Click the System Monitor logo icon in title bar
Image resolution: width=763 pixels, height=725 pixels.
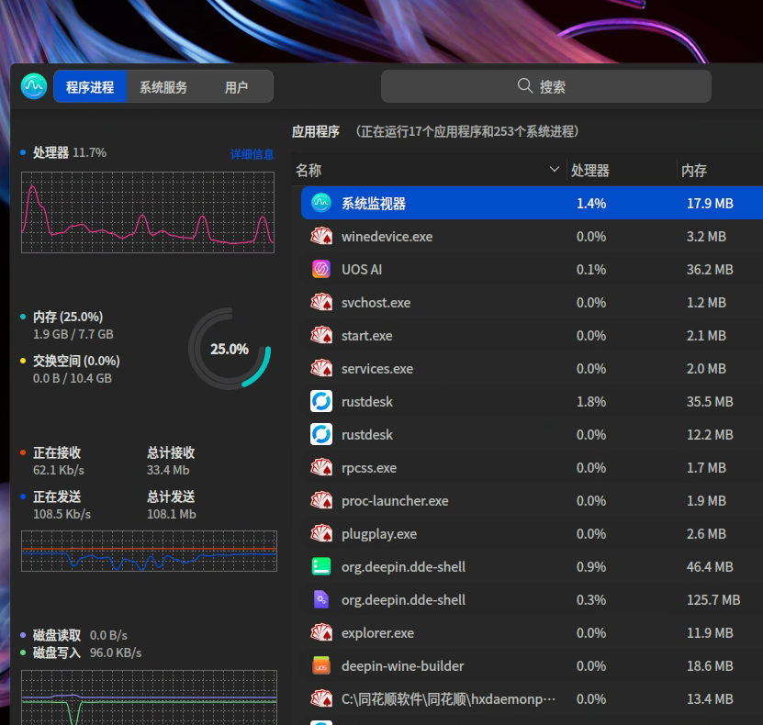pos(34,86)
